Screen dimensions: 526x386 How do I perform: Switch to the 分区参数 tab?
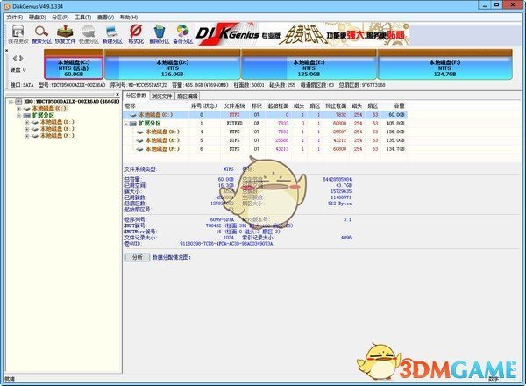pyautogui.click(x=136, y=96)
